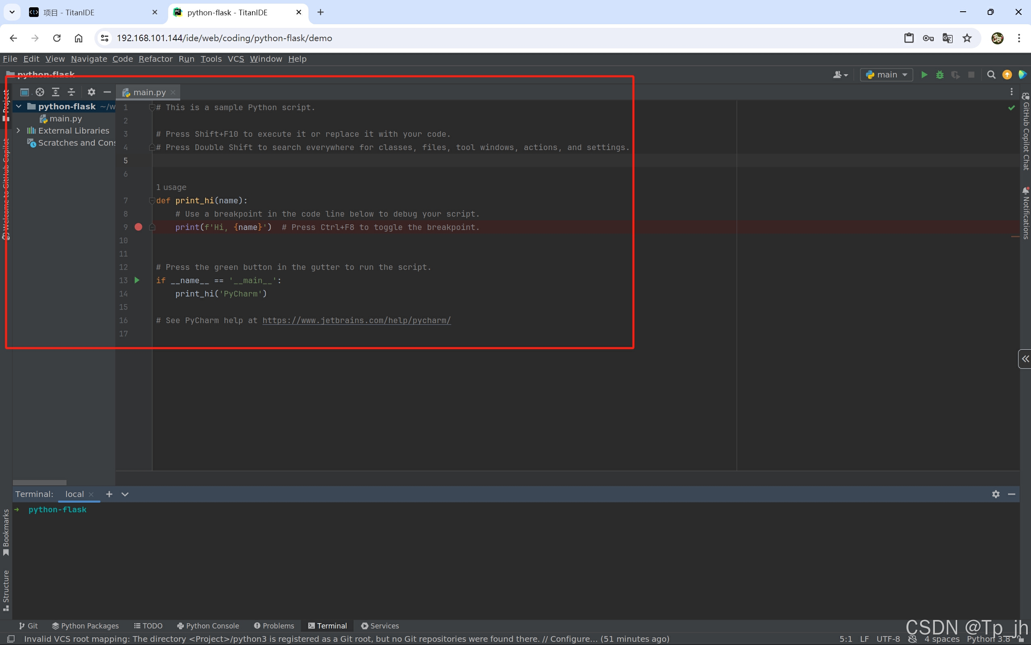Open Python Packages tool window
The height and width of the screenshot is (645, 1031).
pyautogui.click(x=85, y=626)
